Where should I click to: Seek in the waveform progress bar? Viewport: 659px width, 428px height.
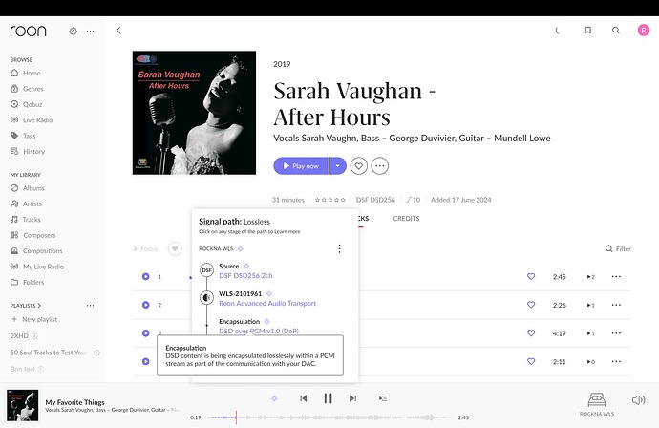coord(328,417)
